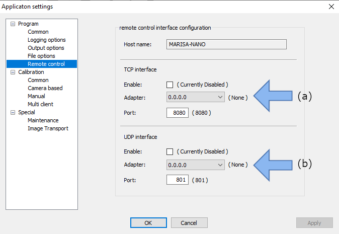Open Output options settings page

pos(46,48)
